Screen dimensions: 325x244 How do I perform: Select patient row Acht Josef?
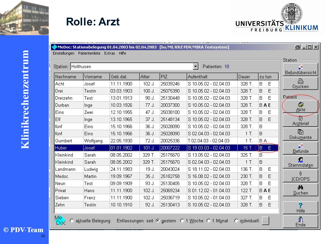[x=166, y=84]
